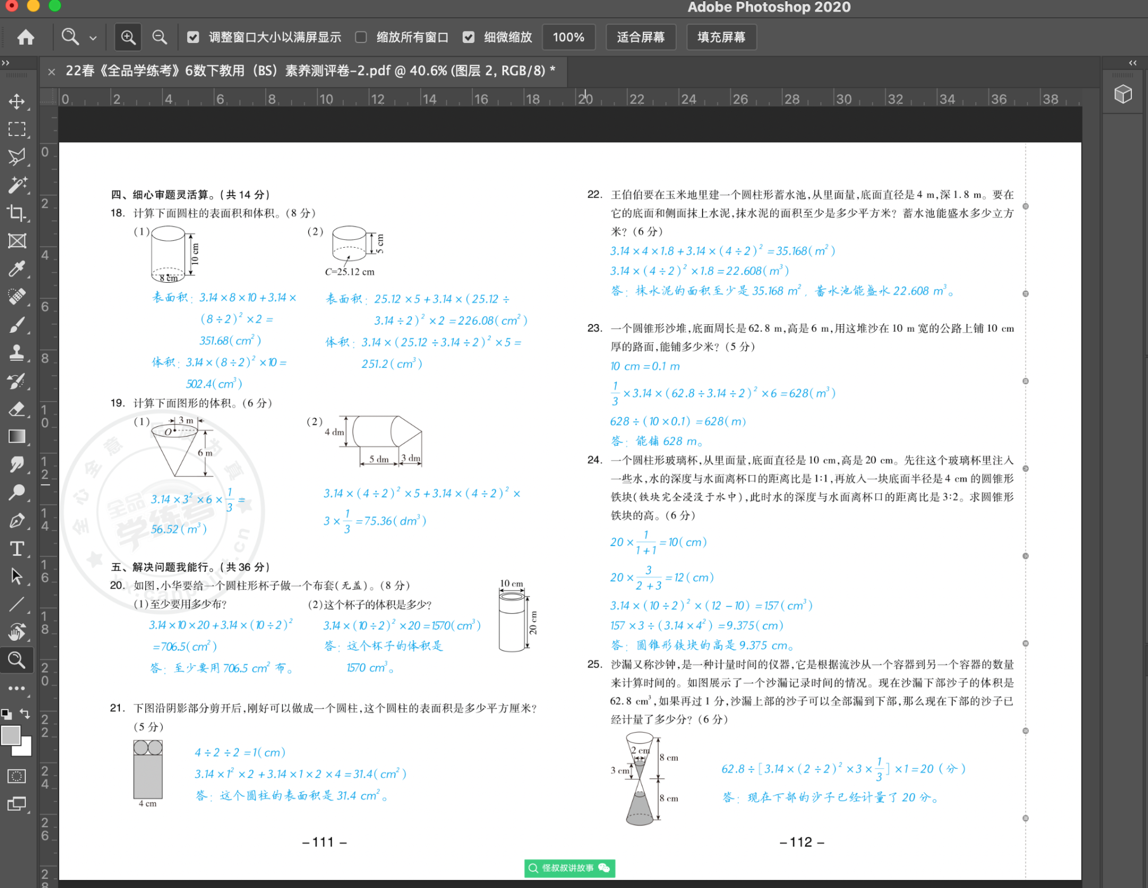Select the 素养测评卷-2.pdf document tab
Screen dimensions: 1148x888
(310, 71)
